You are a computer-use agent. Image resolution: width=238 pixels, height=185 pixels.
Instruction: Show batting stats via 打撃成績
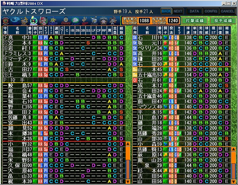(x=195, y=21)
